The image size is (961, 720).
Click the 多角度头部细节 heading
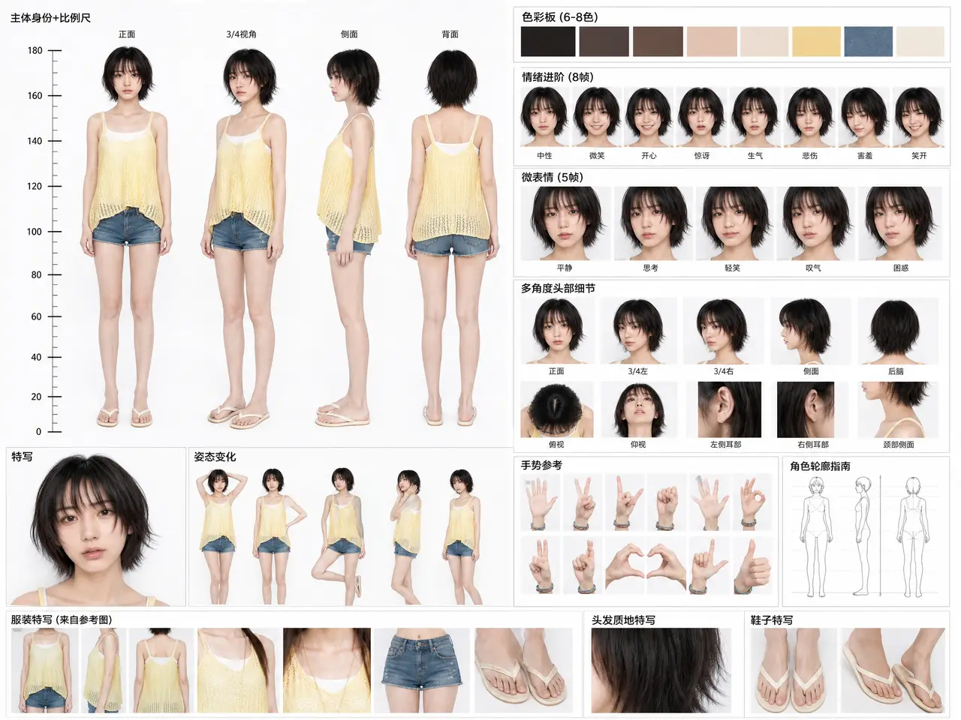pos(558,288)
